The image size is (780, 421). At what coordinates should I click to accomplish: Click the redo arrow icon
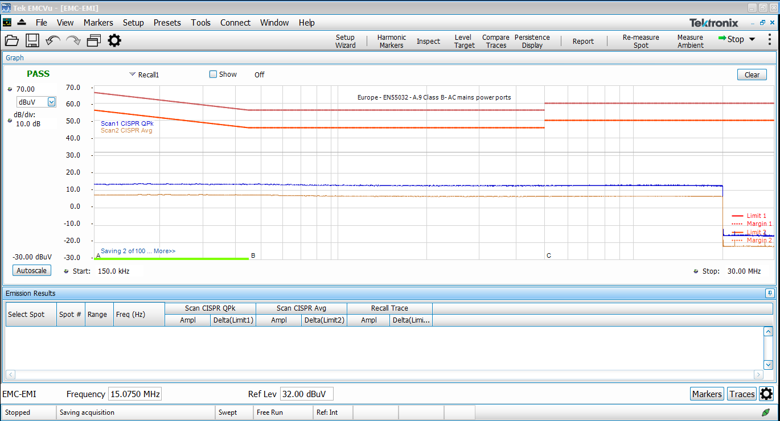pos(73,40)
